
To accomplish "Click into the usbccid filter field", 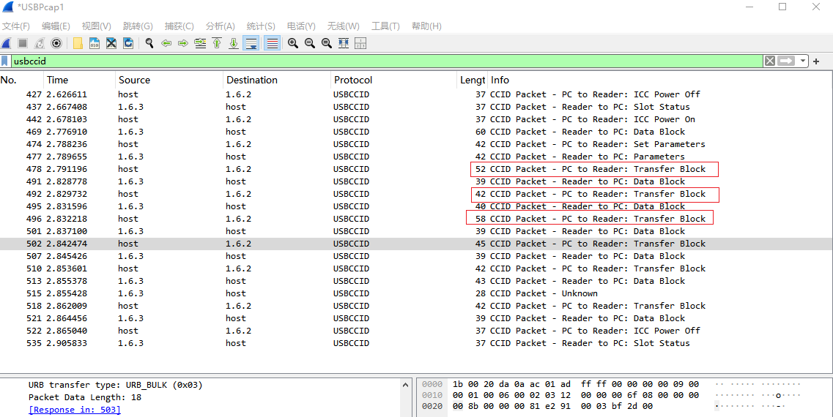I will point(387,61).
